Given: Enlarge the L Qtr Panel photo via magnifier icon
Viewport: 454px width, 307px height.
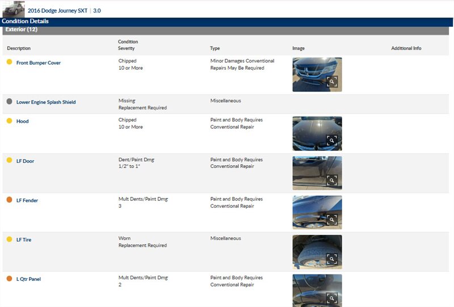Looking at the screenshot, I should click(x=332, y=298).
